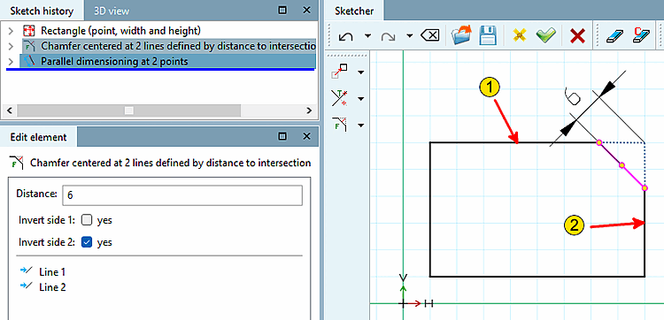The image size is (664, 320).
Task: Select the chamfer tool in side toolbar
Action: point(340,126)
